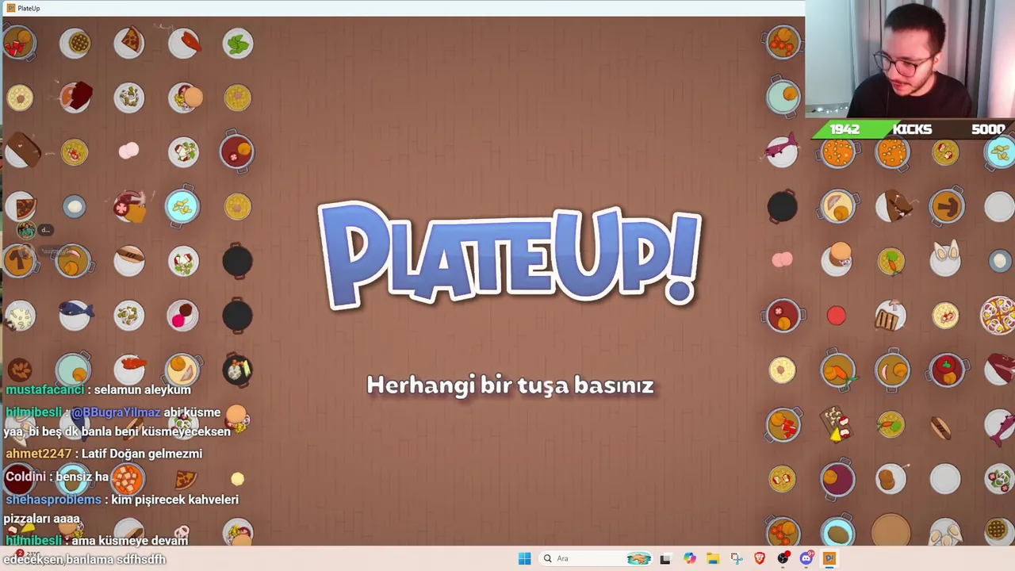Image resolution: width=1015 pixels, height=571 pixels.
Task: Click chat username mustafacanci
Action: pos(44,389)
